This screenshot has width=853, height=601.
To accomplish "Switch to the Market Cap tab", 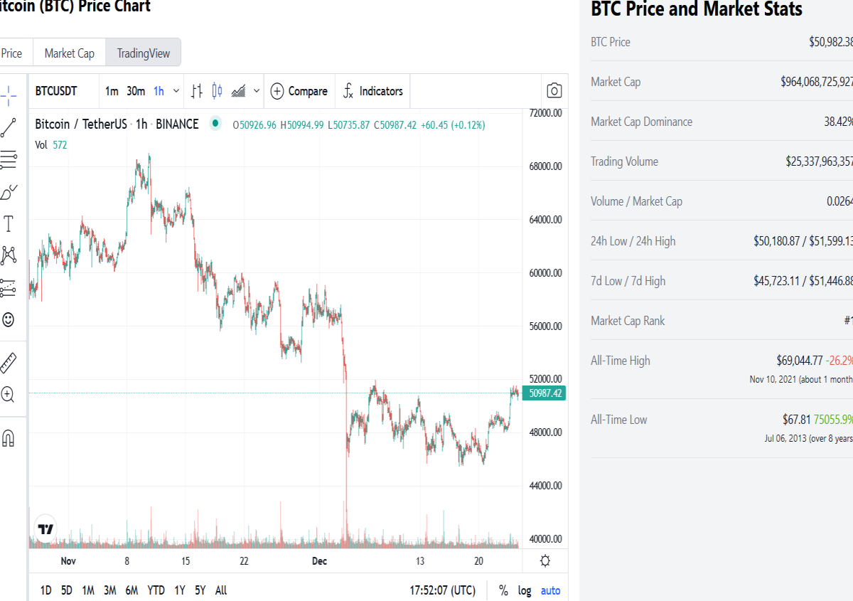I will click(x=70, y=53).
